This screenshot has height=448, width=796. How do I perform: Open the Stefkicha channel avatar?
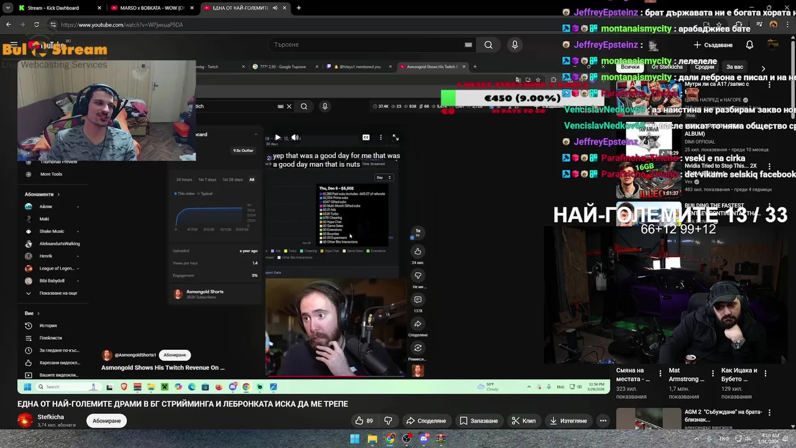pyautogui.click(x=25, y=421)
